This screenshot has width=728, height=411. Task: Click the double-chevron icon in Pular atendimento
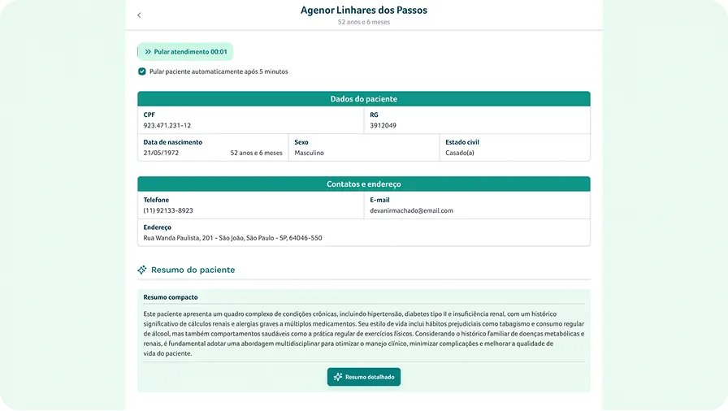[x=148, y=52]
